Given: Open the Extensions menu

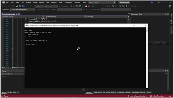Looking at the screenshot, I should [68, 3].
